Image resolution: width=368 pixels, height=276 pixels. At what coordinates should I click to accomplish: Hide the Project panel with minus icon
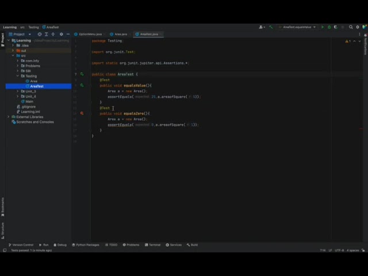[x=68, y=34]
